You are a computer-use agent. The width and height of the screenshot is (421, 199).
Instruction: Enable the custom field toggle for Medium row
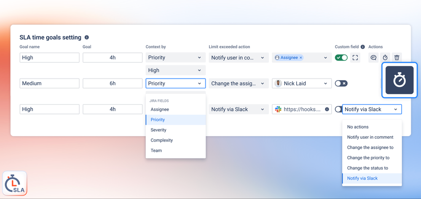[x=341, y=83]
